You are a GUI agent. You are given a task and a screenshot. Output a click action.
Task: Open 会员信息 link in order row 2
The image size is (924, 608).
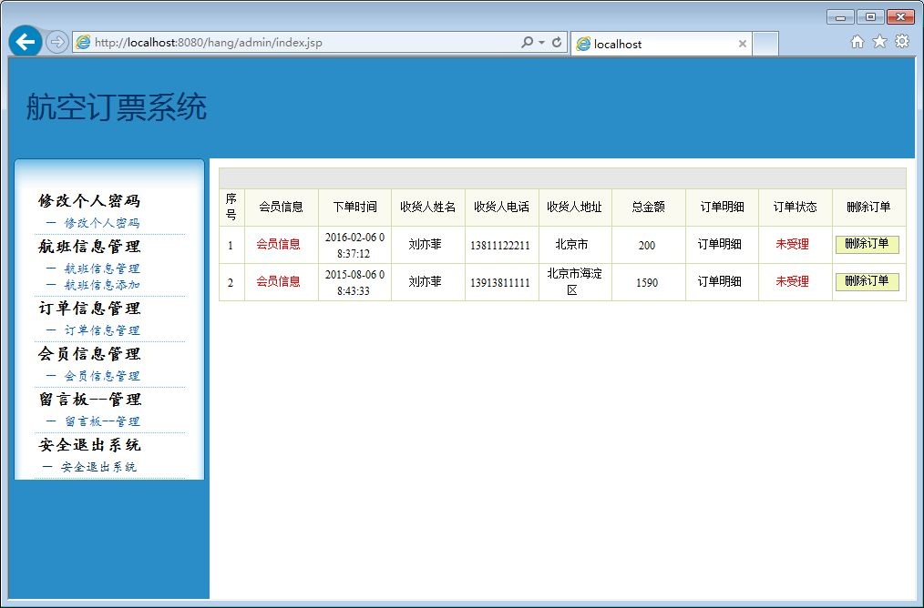[278, 281]
